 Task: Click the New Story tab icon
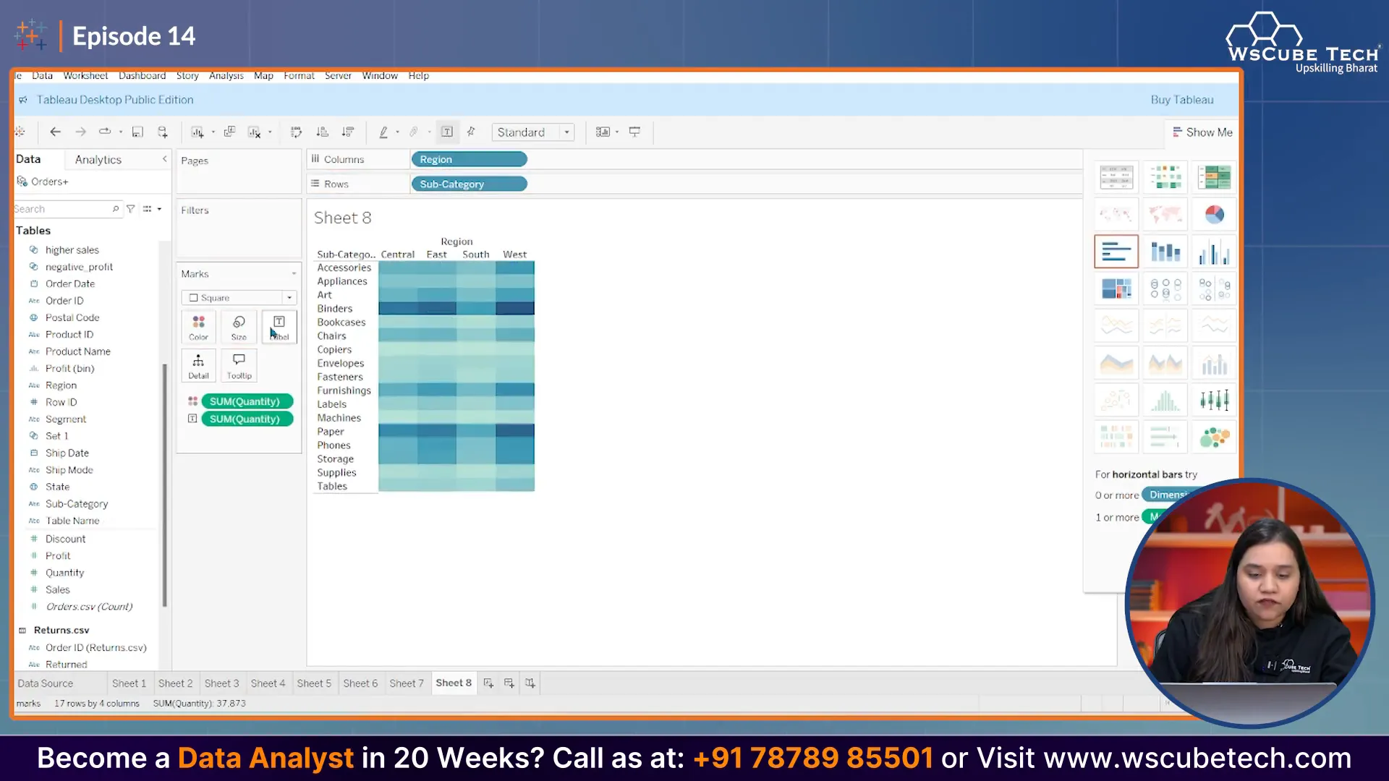pyautogui.click(x=530, y=683)
